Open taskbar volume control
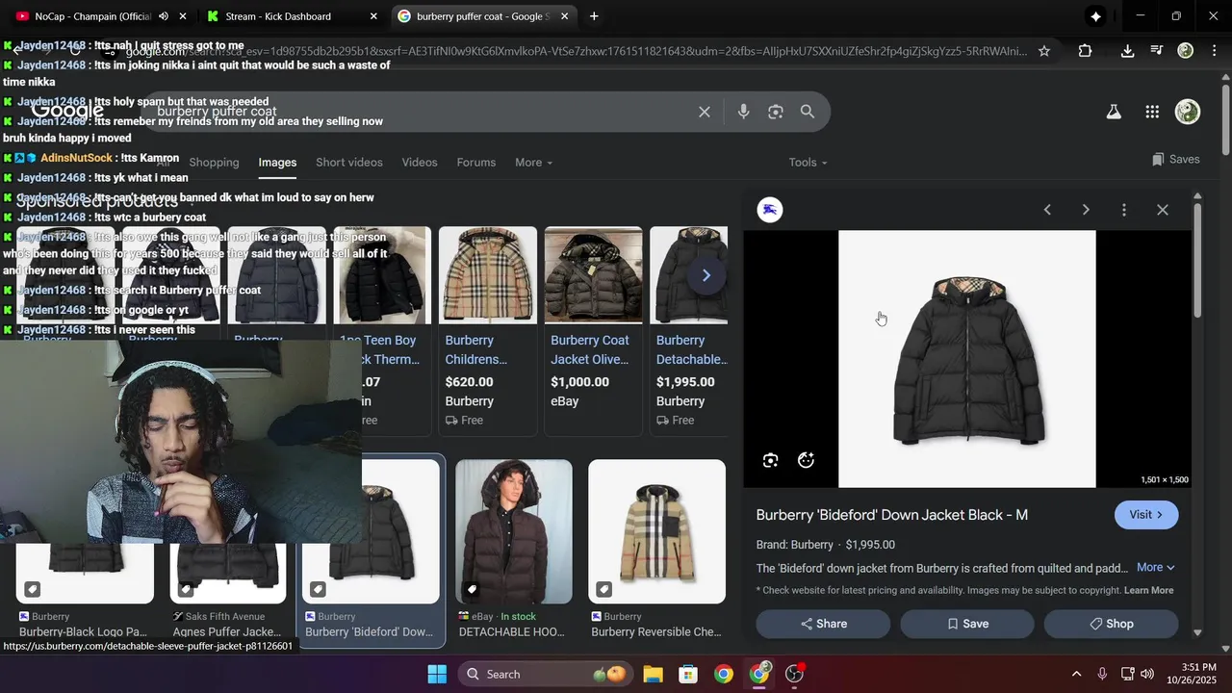This screenshot has height=693, width=1232. coord(1146,674)
